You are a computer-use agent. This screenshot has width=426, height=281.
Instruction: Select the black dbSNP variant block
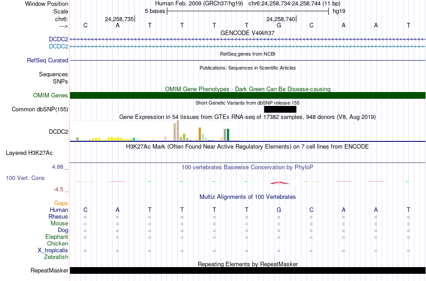tap(280, 110)
